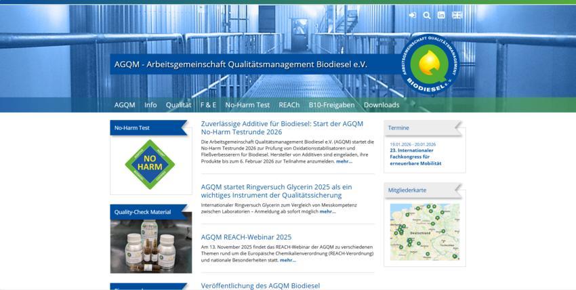This screenshot has width=576, height=290.
Task: Open AGQM REACH-Webinar 2025 headline
Action: tap(246, 237)
